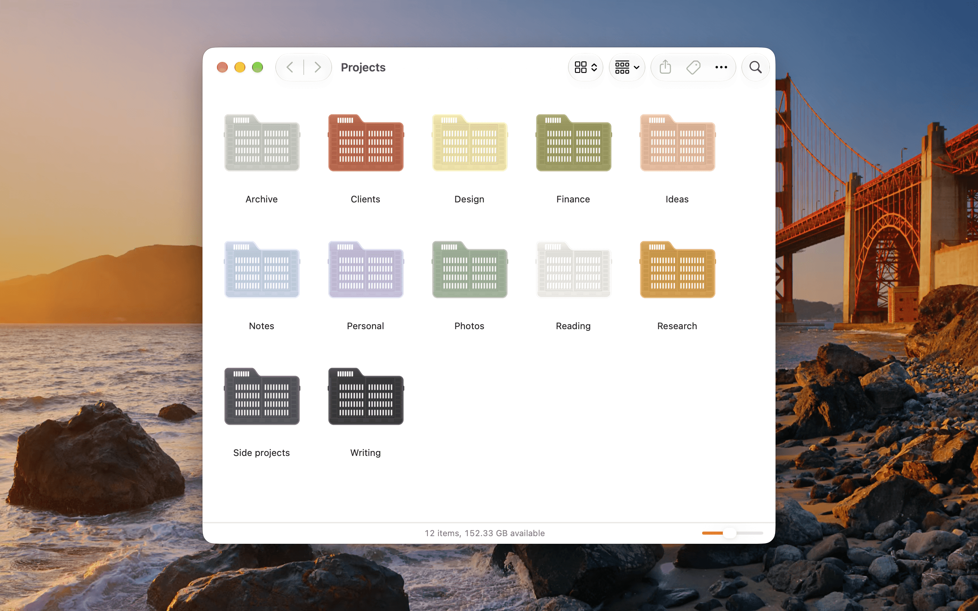Open the dark Writing folder icon
978x611 pixels.
[x=366, y=396]
